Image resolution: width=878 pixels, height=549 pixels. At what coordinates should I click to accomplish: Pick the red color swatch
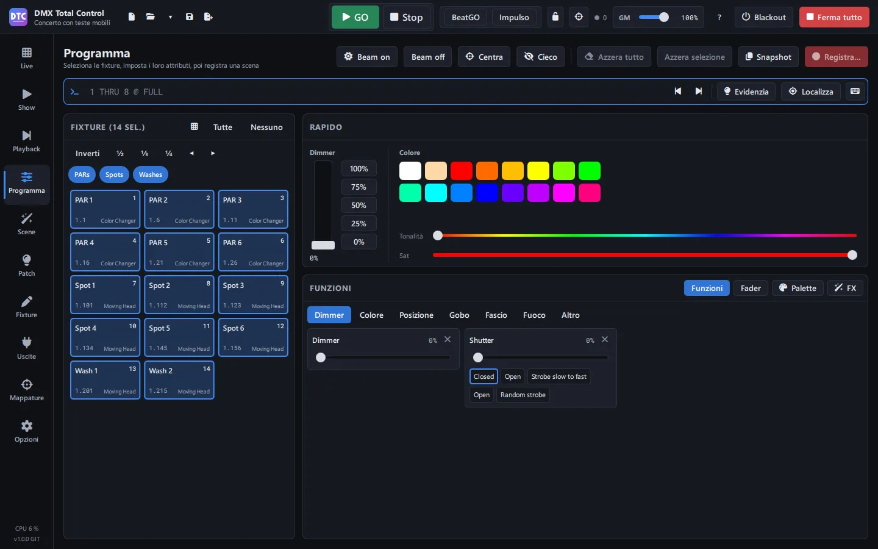pos(462,171)
